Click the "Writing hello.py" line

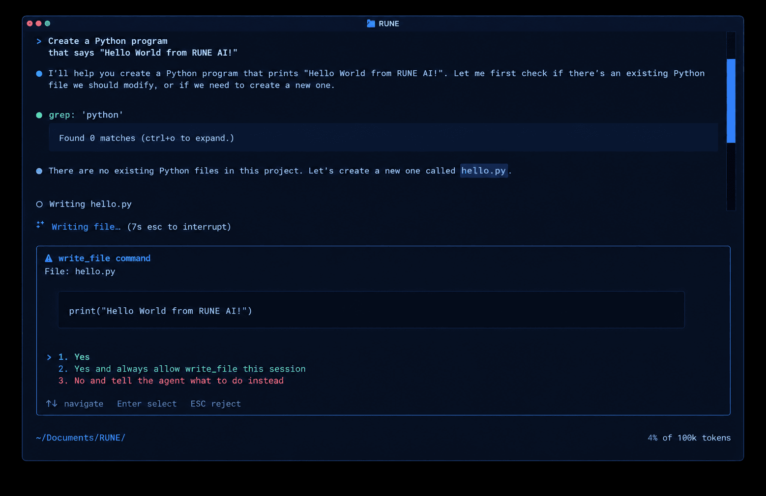(x=90, y=204)
